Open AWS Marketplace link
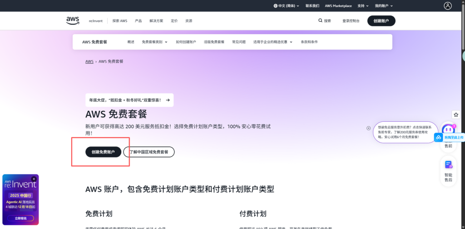Screen dimensions: 465x229 tap(338, 5)
